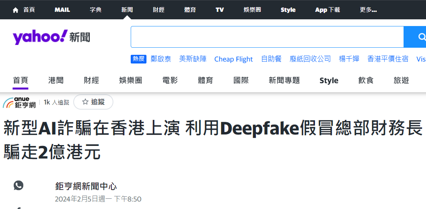Screen dimensions: 426x209
Task: Switch to the 國際 tab
Action: (x=241, y=80)
